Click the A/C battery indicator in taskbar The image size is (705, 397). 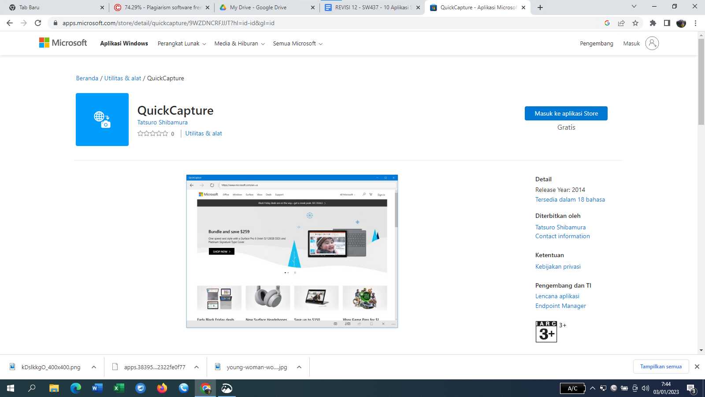point(572,388)
